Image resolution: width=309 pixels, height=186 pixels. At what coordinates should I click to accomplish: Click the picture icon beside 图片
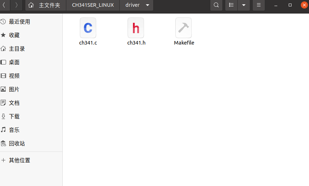(3, 89)
